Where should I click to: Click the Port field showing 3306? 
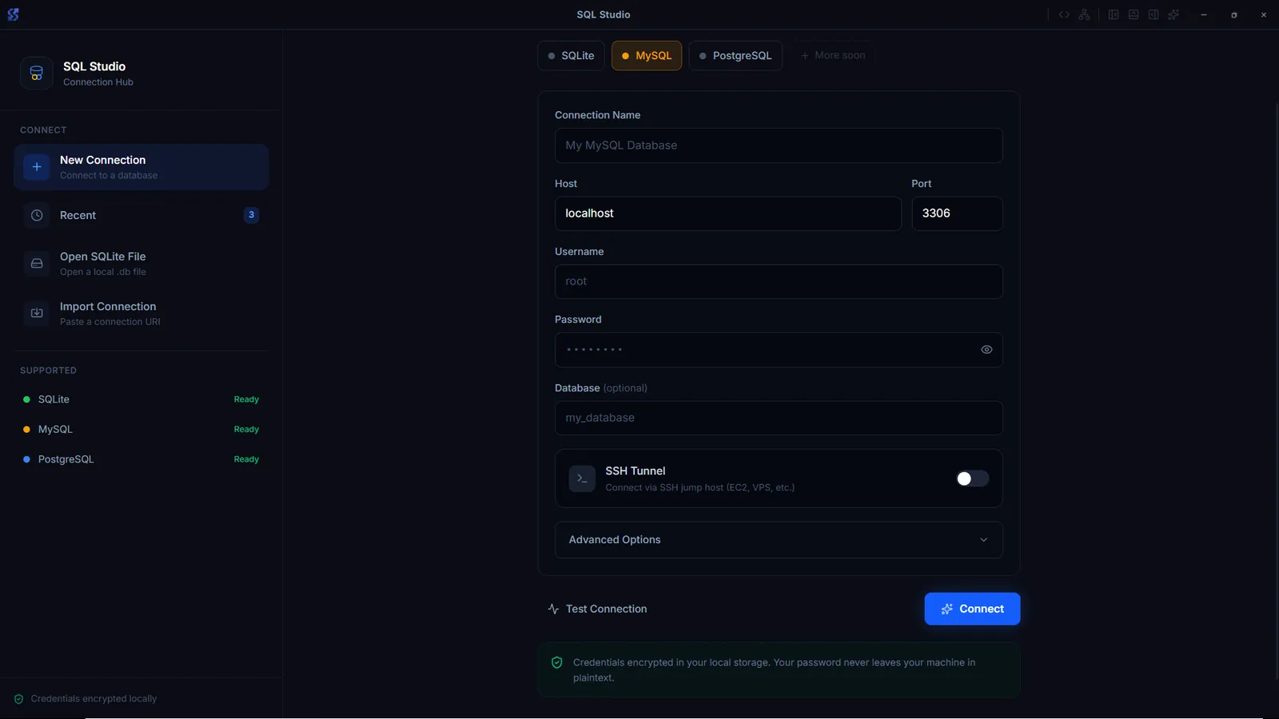point(957,213)
